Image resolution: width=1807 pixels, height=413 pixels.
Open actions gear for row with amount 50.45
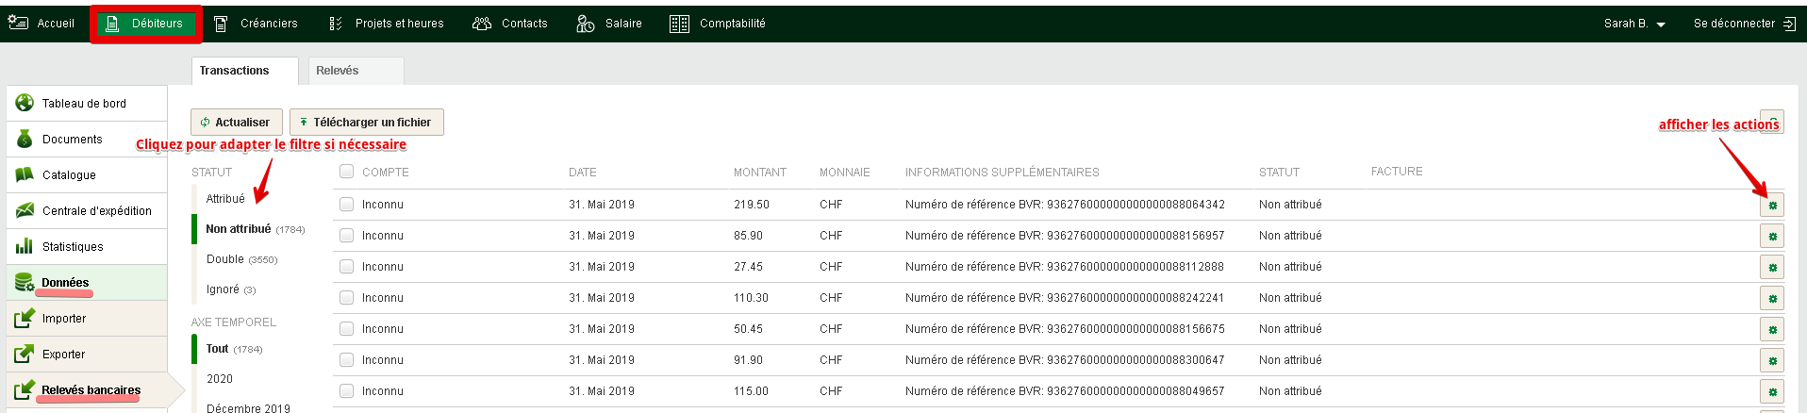(1772, 330)
